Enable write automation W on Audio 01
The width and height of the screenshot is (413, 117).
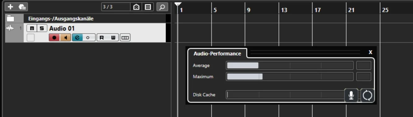click(x=113, y=38)
